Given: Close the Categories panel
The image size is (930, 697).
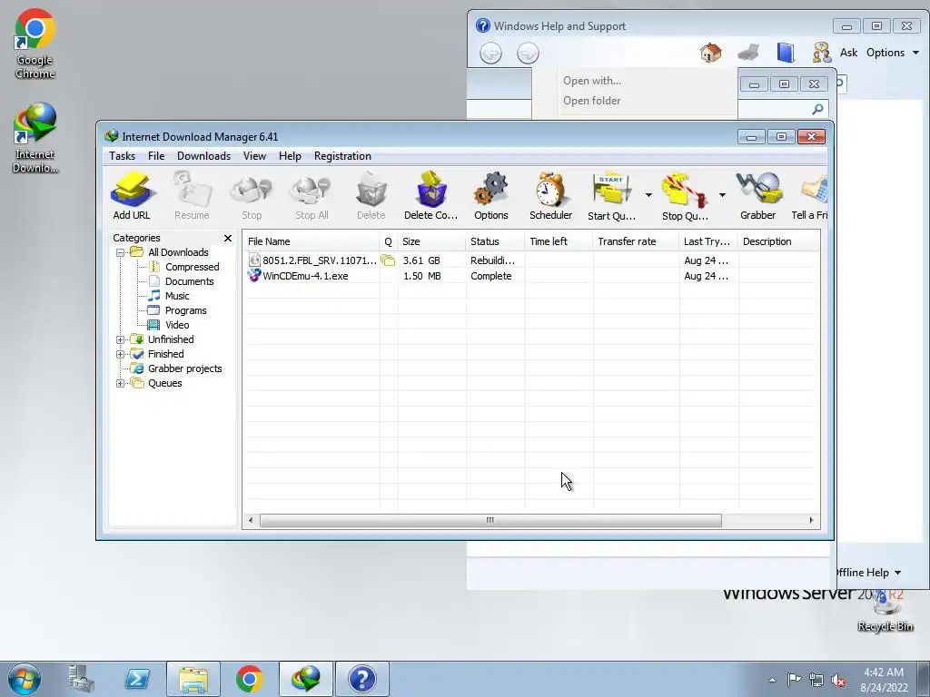Looking at the screenshot, I should pyautogui.click(x=228, y=239).
